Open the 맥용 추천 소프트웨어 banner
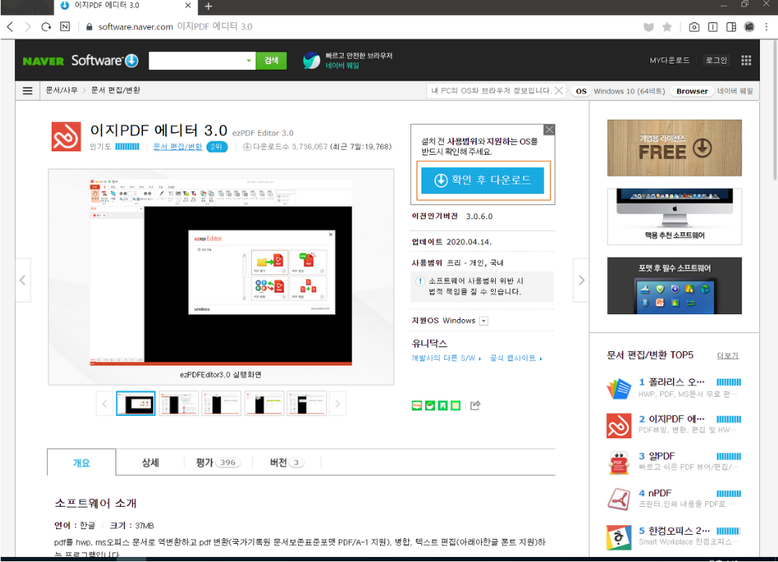 click(x=674, y=217)
